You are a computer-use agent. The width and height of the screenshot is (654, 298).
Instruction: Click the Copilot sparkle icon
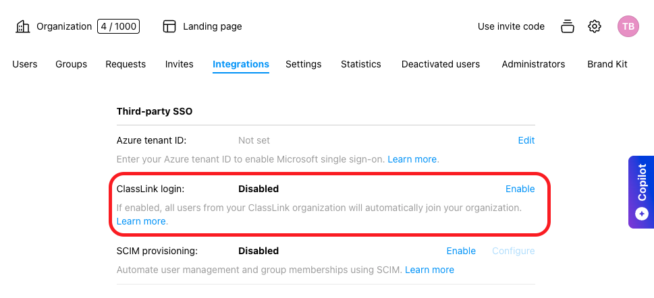point(641,214)
